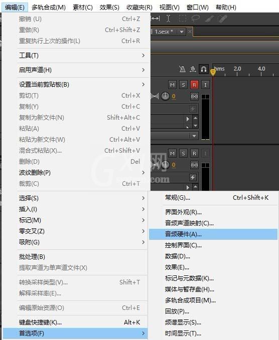Select the lasso selection tool

[x=195, y=19]
